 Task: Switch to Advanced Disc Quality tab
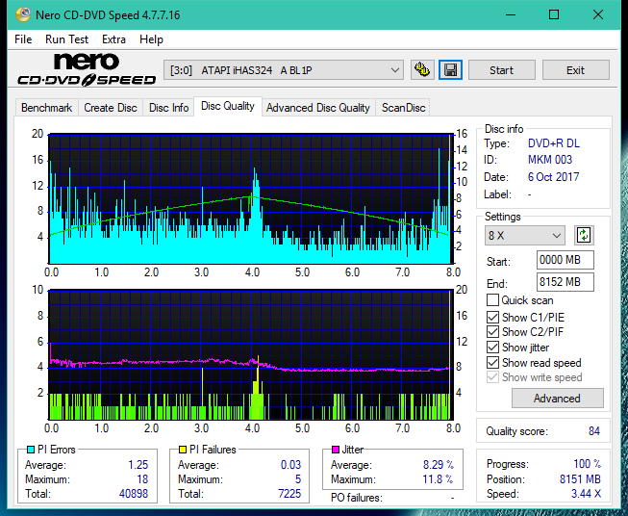[x=318, y=108]
